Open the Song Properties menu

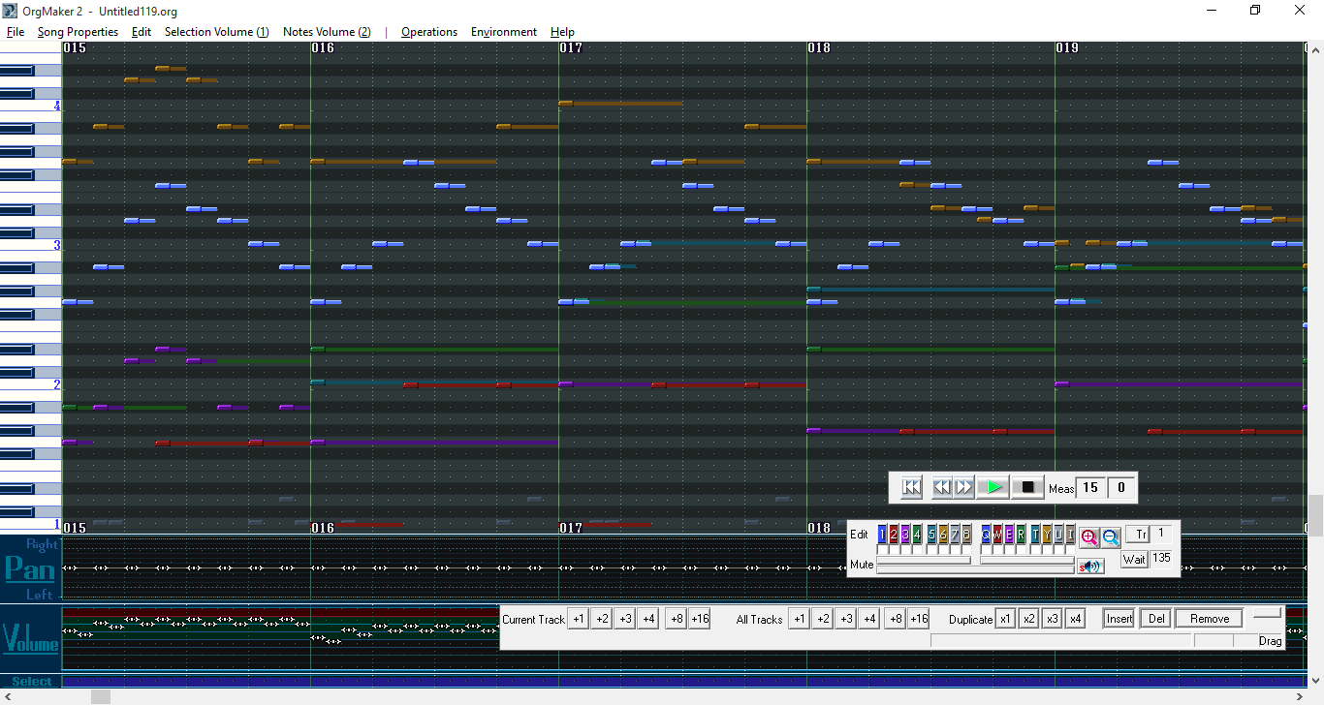click(x=78, y=32)
